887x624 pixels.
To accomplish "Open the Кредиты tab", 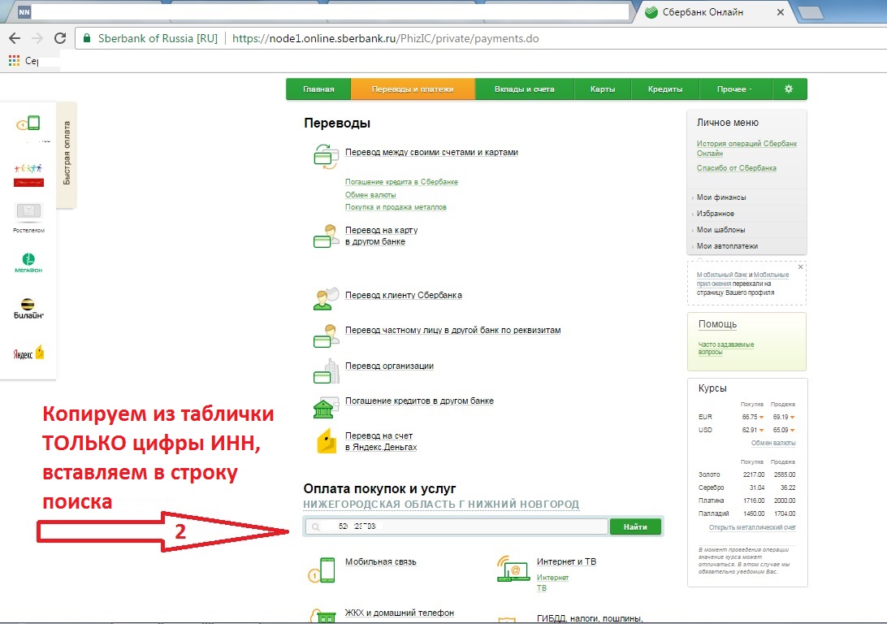I will (665, 89).
